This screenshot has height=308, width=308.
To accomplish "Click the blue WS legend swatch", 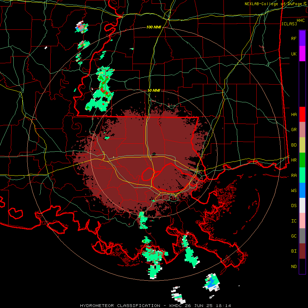I will tap(302, 190).
